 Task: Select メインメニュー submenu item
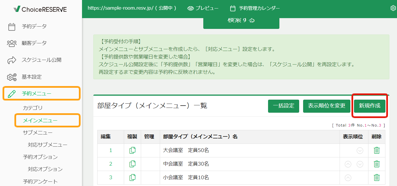(x=40, y=121)
